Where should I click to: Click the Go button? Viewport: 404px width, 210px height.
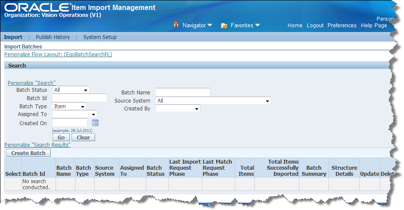pyautogui.click(x=61, y=138)
